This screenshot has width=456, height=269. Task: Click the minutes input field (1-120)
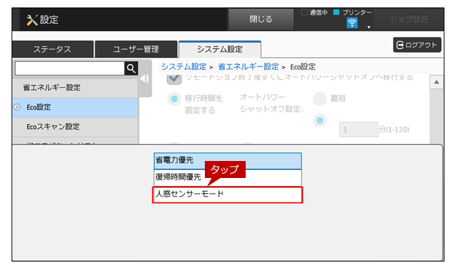click(359, 130)
